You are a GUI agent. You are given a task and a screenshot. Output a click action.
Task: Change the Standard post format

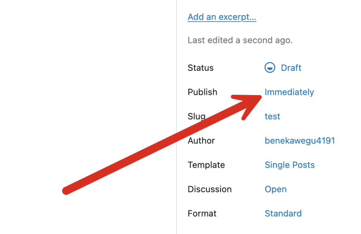pos(283,214)
